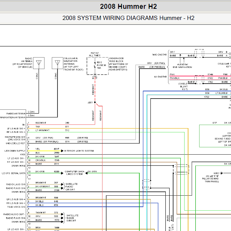The width and height of the screenshot is (231, 231).
Task: Click 'RED/WHT' wire label at pin 1
Action: [x=41, y=123]
